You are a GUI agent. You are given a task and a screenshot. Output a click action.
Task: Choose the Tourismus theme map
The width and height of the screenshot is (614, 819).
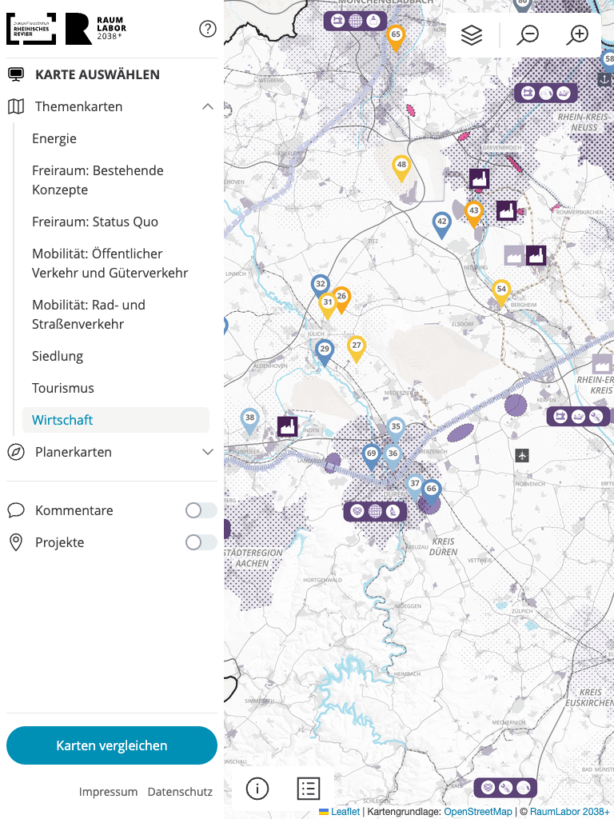[63, 388]
